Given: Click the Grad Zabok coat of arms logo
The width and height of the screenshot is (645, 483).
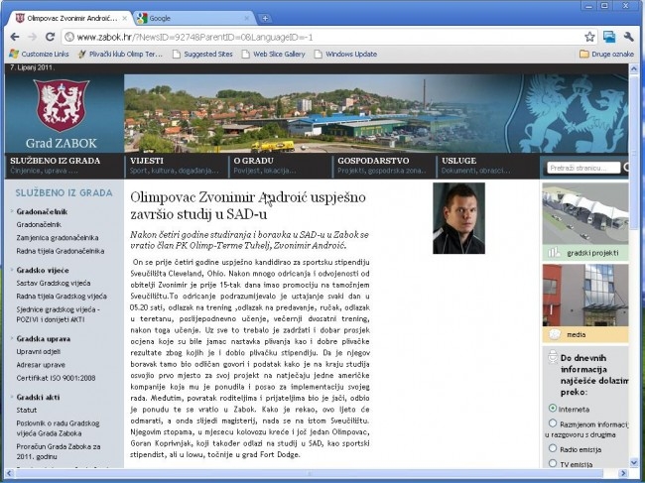Looking at the screenshot, I should [x=62, y=105].
